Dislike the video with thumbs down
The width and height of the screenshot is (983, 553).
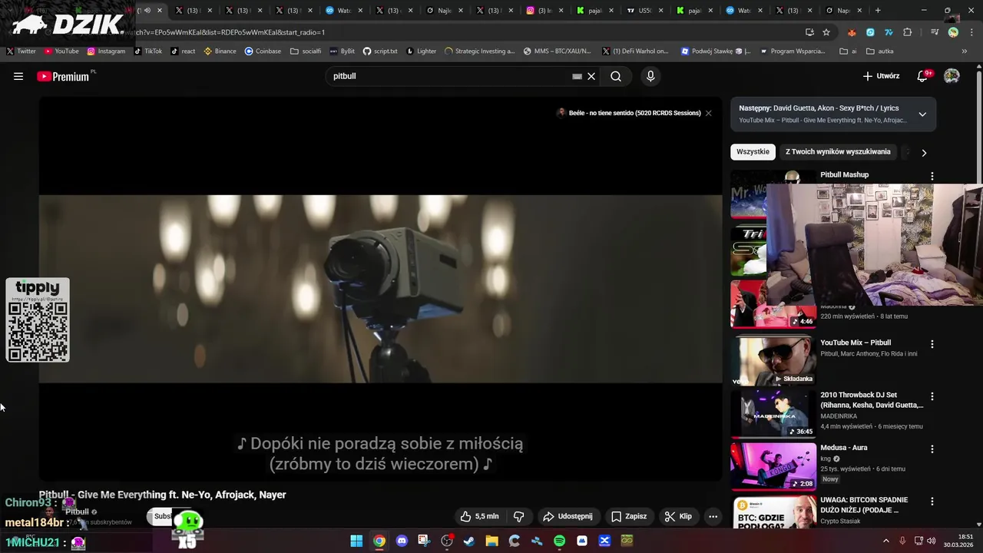(519, 517)
